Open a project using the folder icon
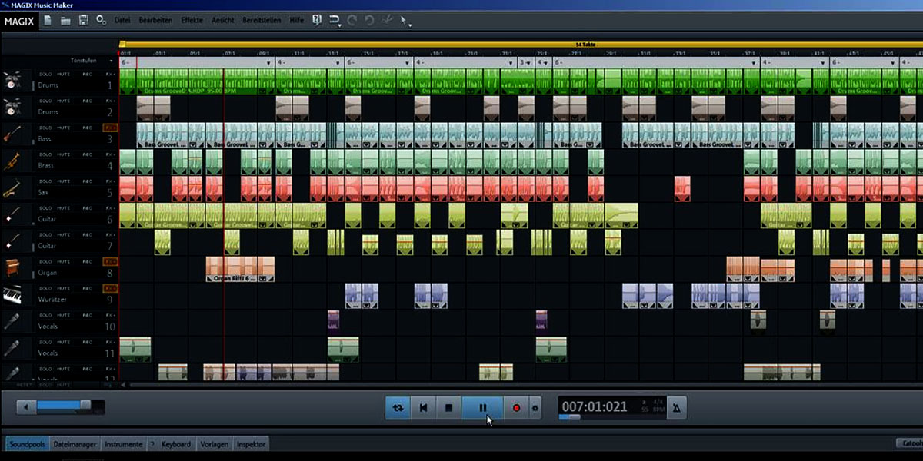Screen dimensions: 923x461 click(x=65, y=20)
